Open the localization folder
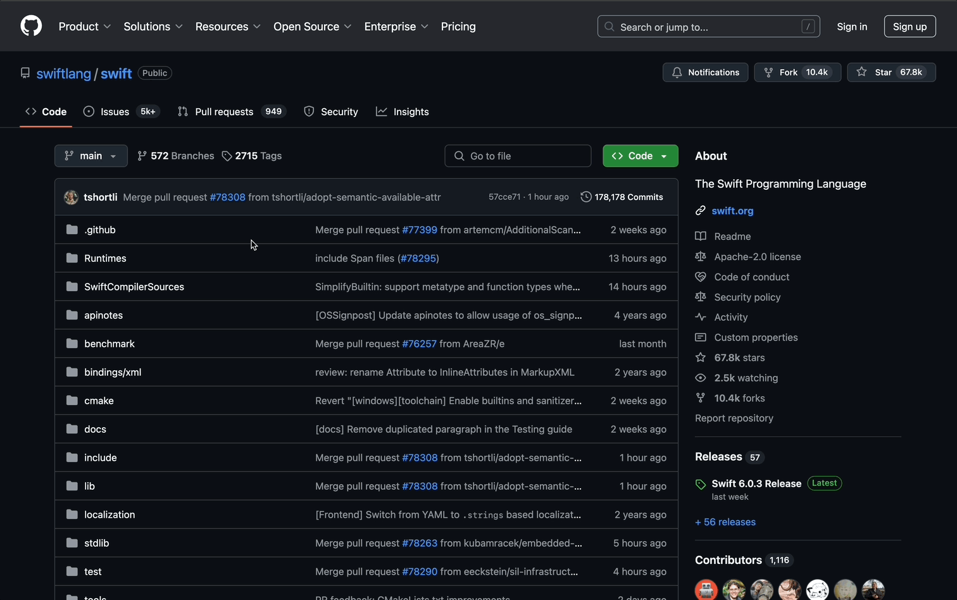Viewport: 957px width, 600px height. pos(109,515)
